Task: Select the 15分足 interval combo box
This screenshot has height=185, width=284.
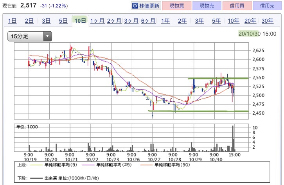Action: click(x=30, y=36)
